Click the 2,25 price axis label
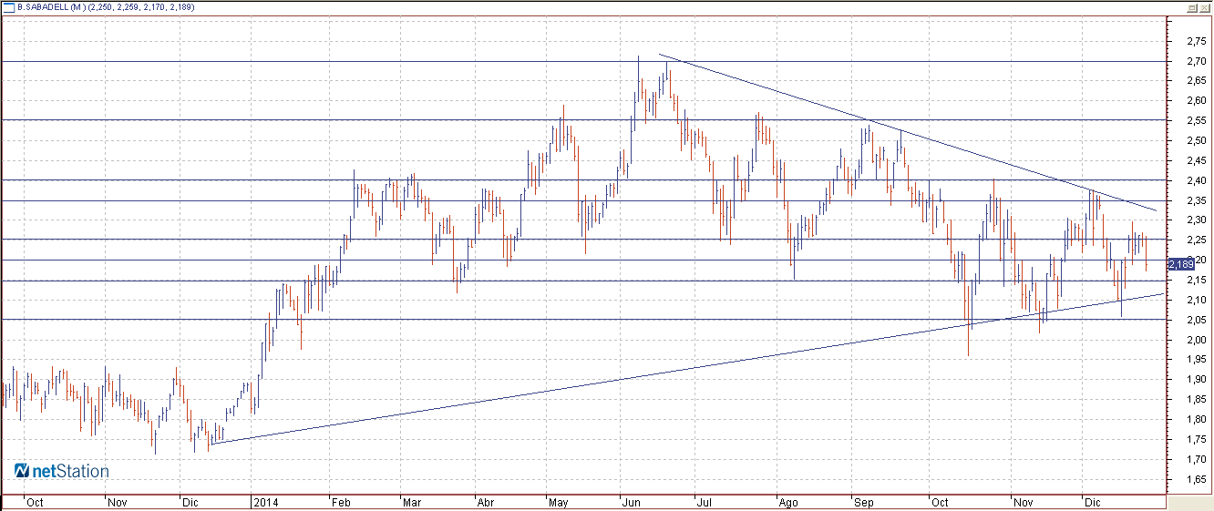This screenshot has width=1214, height=511. (1197, 240)
